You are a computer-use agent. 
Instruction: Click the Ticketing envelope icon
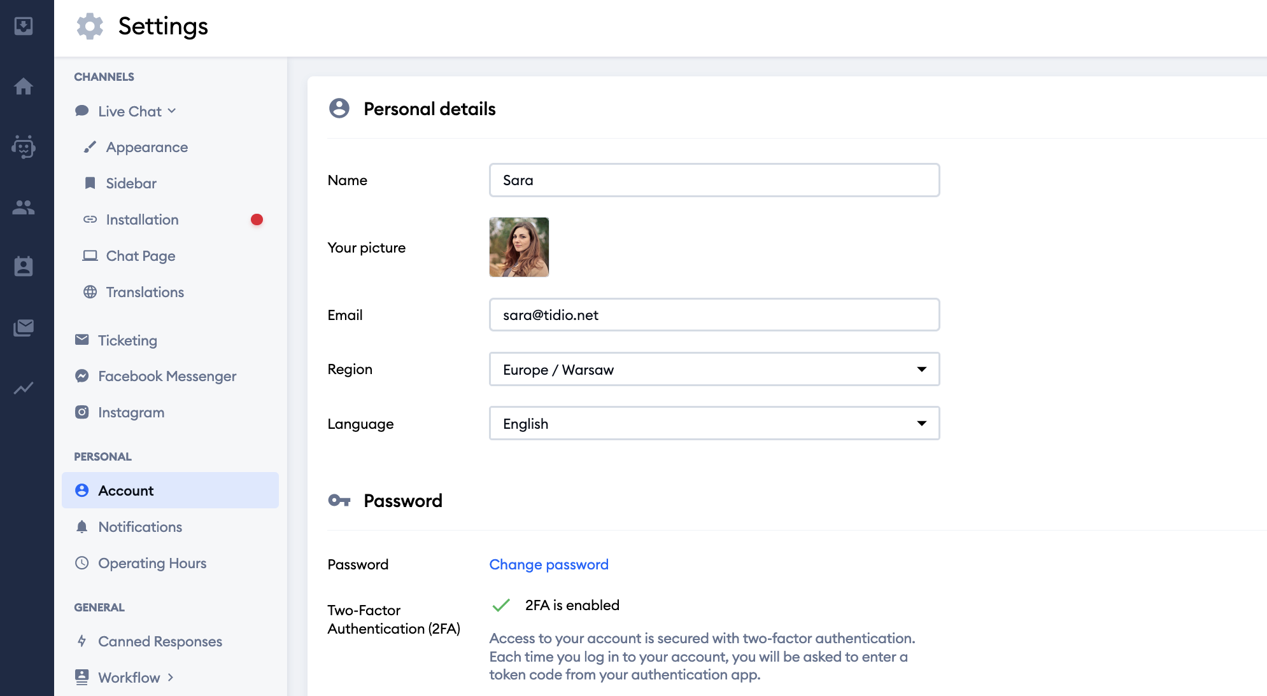81,340
